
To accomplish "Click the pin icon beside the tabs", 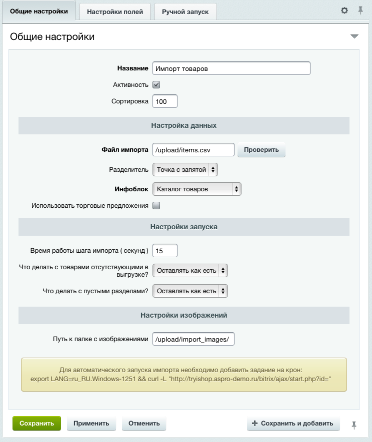I will (360, 10).
